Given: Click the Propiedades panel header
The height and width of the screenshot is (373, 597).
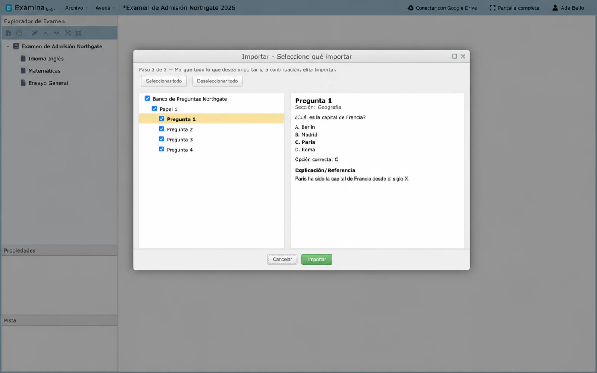Looking at the screenshot, I should [59, 250].
